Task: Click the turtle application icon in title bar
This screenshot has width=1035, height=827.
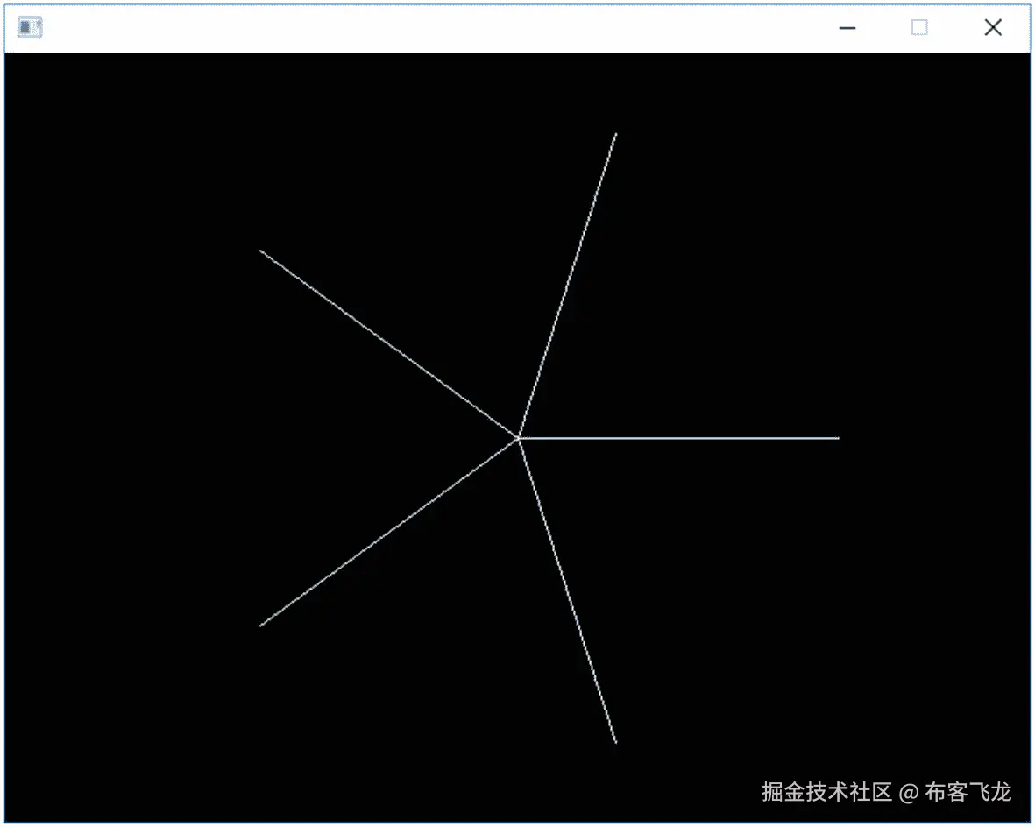Action: coord(28,26)
